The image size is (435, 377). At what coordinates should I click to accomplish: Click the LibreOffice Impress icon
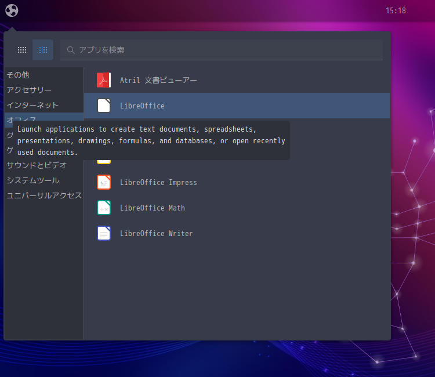[x=104, y=182]
